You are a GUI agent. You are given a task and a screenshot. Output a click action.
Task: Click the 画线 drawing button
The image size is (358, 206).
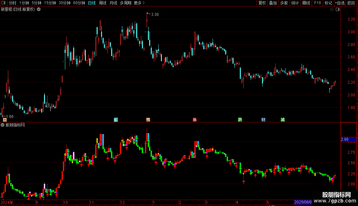[306, 3]
